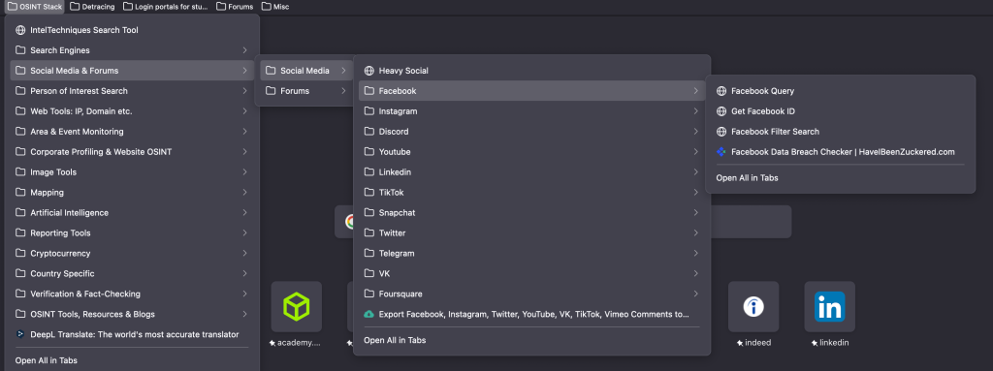The height and width of the screenshot is (371, 993).
Task: Click the Cryptocurrency folder icon
Action: (x=20, y=253)
